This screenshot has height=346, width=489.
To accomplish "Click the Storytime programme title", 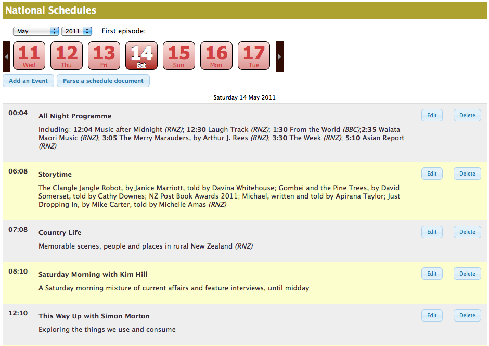I will pos(55,175).
